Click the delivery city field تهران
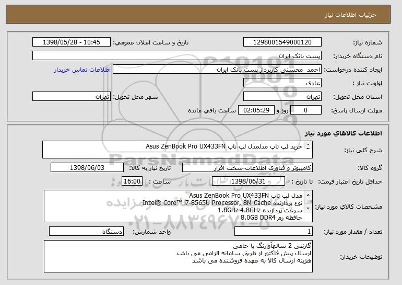This screenshot has height=285, width=402. tap(72, 97)
